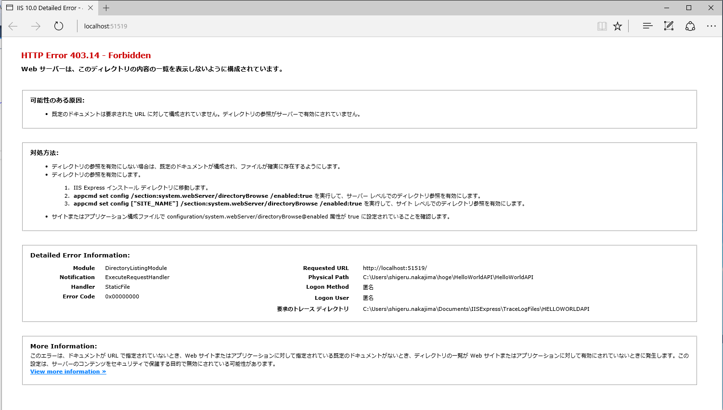Screen dimensions: 723x410
Task: Follow the View more information link
Action: pos(67,371)
